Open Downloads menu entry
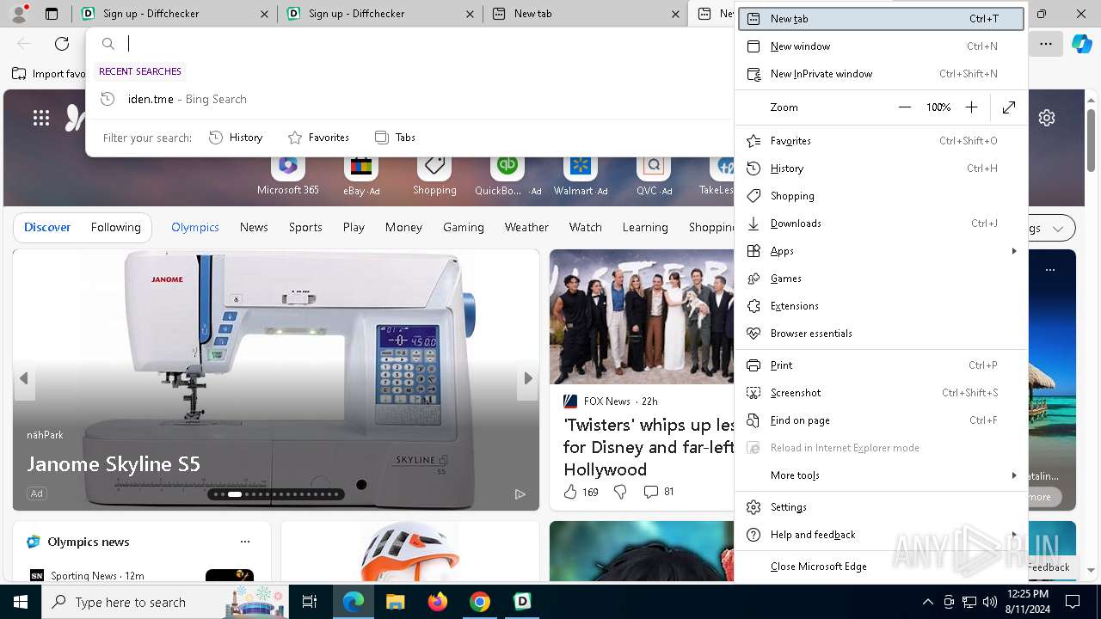The height and width of the screenshot is (619, 1101). pos(882,224)
